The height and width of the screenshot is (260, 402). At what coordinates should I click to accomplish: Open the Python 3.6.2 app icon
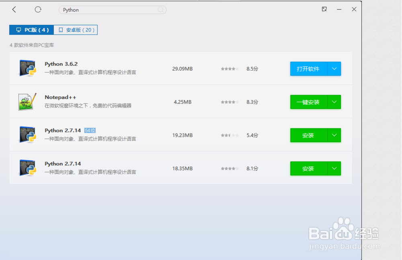point(27,68)
